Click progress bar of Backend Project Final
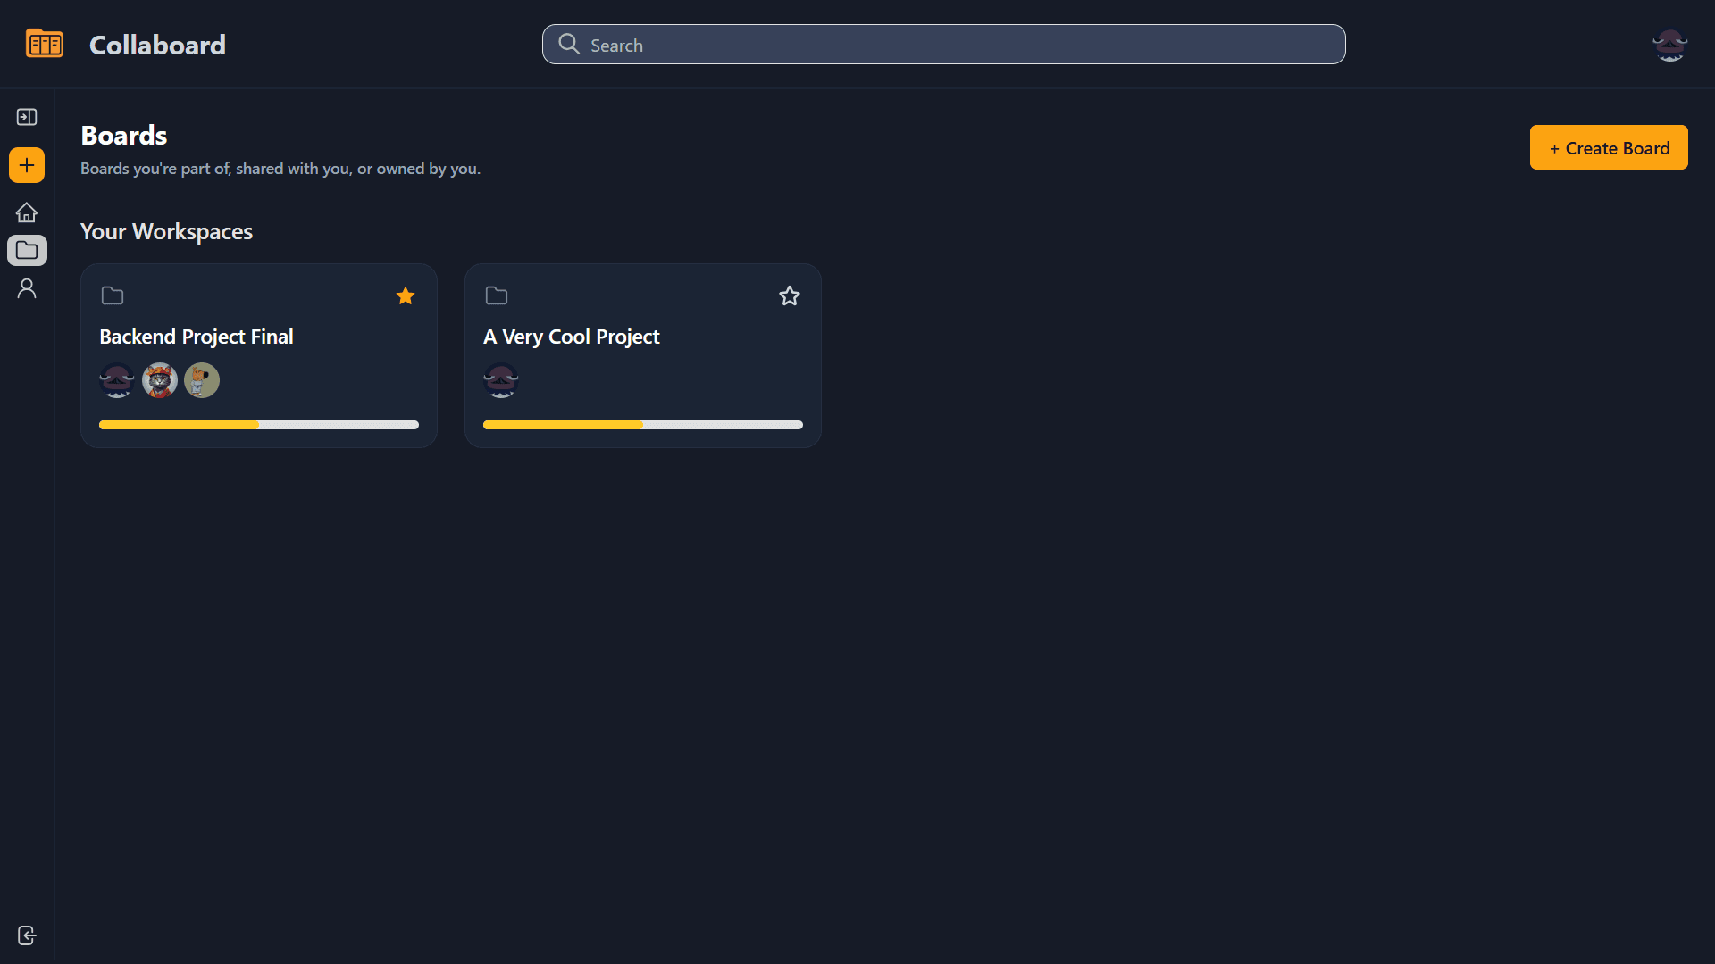This screenshot has width=1715, height=964. click(259, 425)
